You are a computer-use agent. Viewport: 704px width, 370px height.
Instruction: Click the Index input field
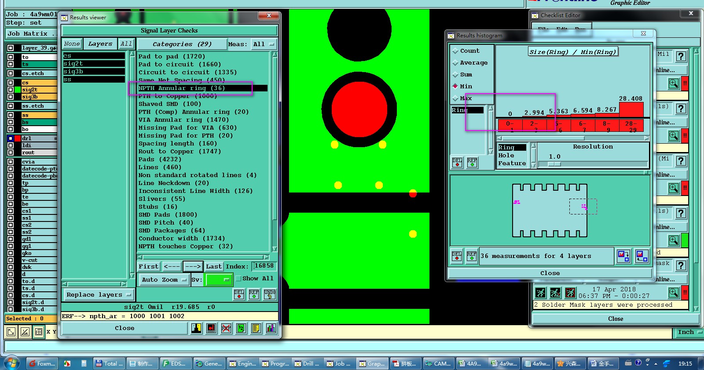pos(264,266)
